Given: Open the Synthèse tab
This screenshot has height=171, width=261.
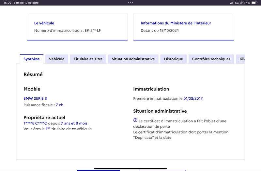Looking at the screenshot, I should (32, 59).
